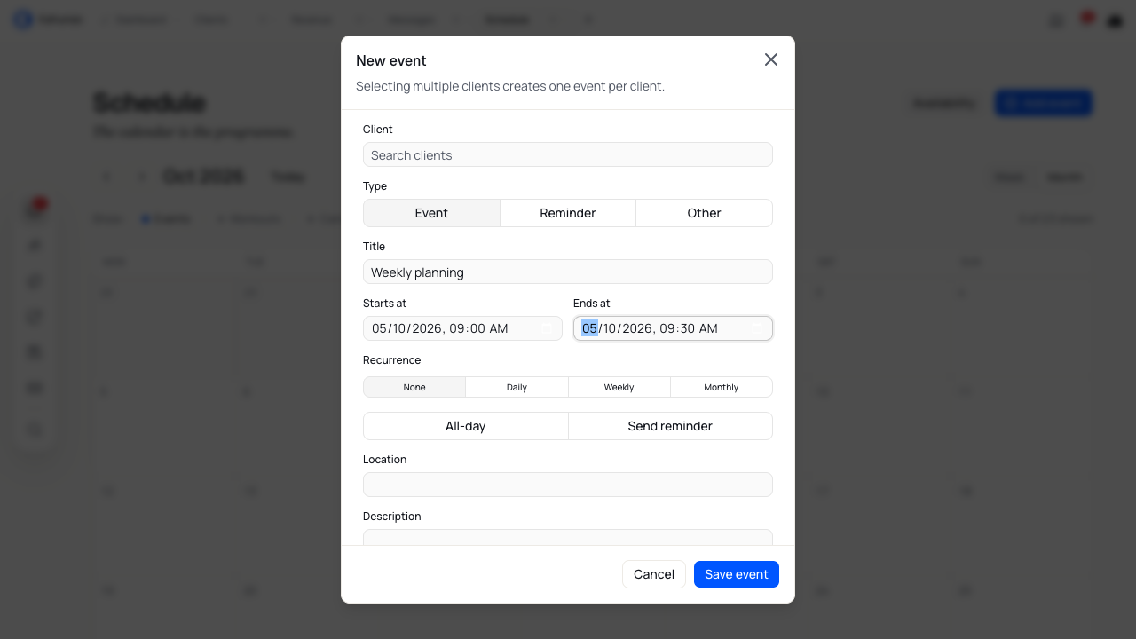
Task: Cancel the new event
Action: click(x=654, y=574)
